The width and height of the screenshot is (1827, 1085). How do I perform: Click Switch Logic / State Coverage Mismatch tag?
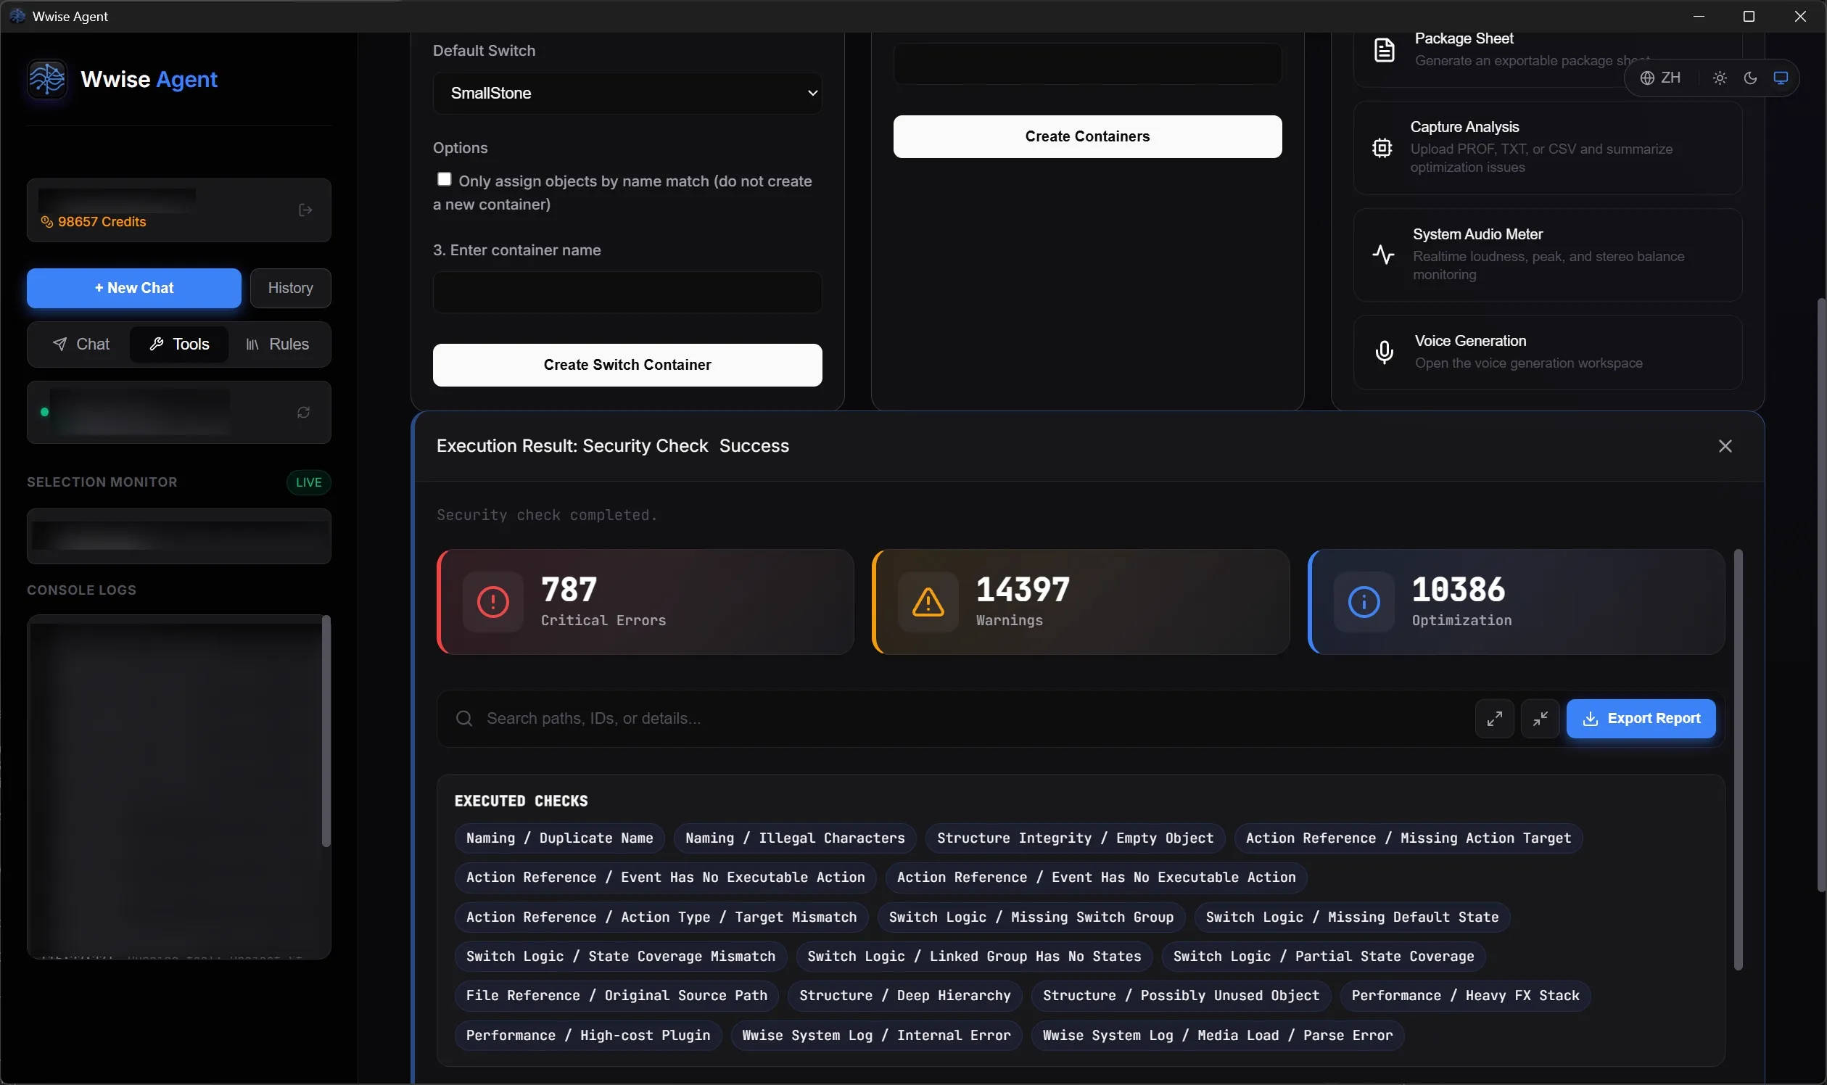tap(621, 957)
